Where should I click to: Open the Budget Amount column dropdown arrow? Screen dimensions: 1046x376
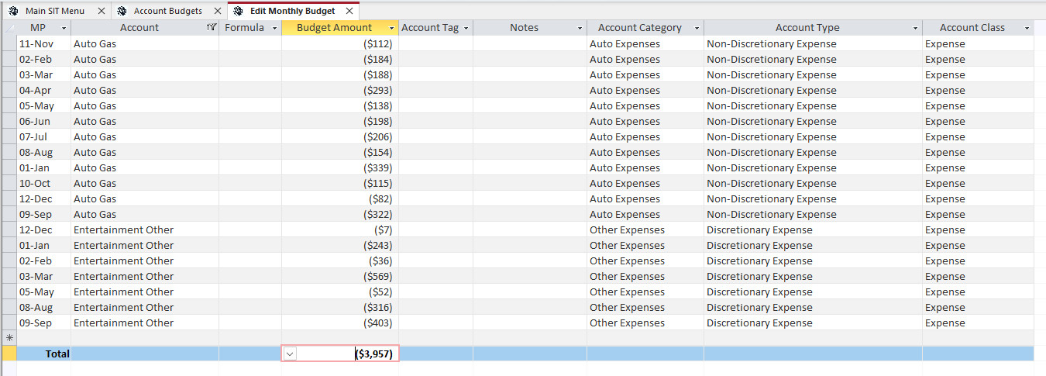pos(391,28)
